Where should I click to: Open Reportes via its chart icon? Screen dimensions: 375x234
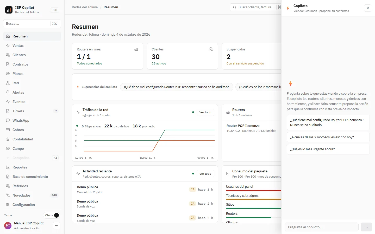(x=8, y=167)
